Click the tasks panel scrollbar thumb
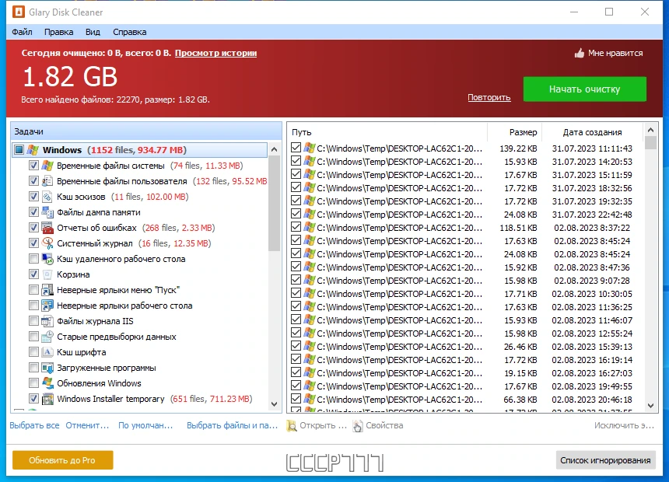The image size is (669, 482). click(x=275, y=203)
